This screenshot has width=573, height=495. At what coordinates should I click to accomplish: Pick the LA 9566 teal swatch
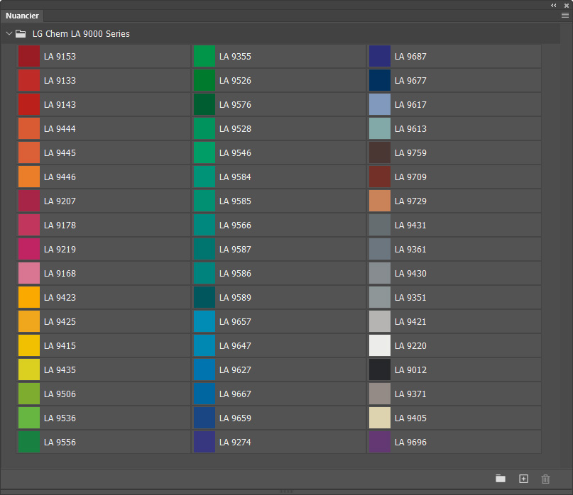point(204,225)
